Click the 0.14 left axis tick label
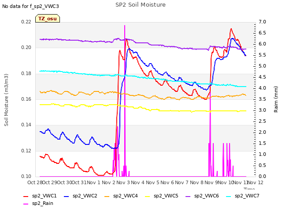 (26, 125)
